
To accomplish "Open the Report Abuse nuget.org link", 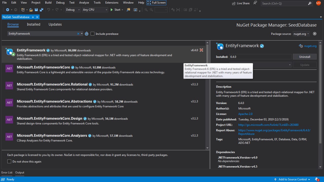I will pos(274,132).
